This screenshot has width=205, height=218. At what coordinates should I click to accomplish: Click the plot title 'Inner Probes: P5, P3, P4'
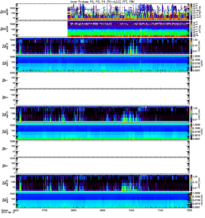[x=87, y=2]
